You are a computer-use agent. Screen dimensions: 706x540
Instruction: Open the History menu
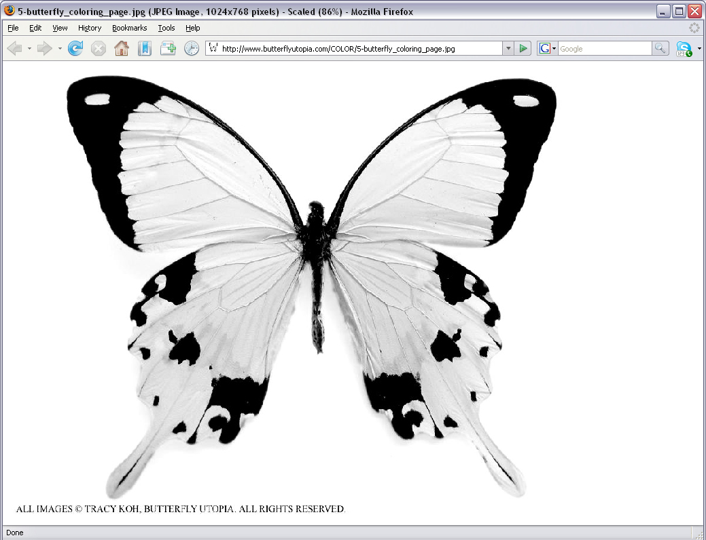tap(89, 28)
